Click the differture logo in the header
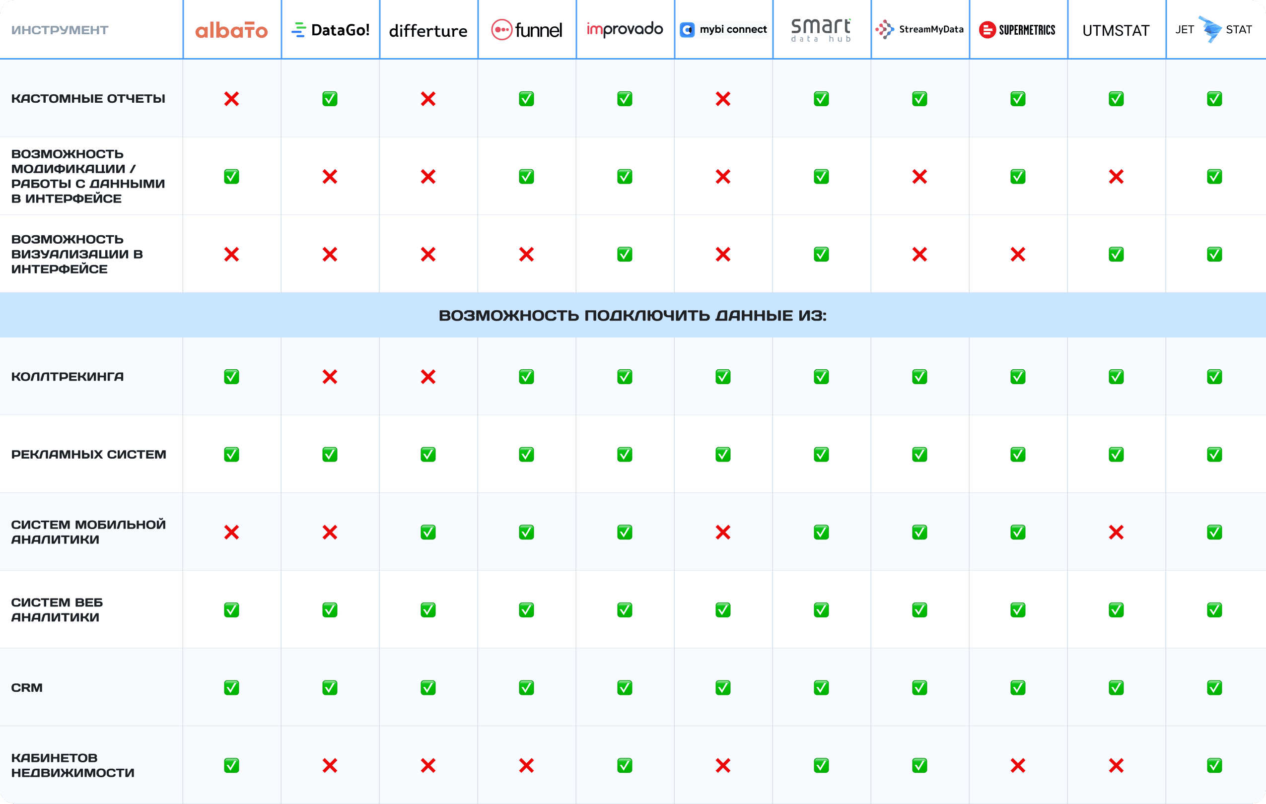 click(428, 31)
